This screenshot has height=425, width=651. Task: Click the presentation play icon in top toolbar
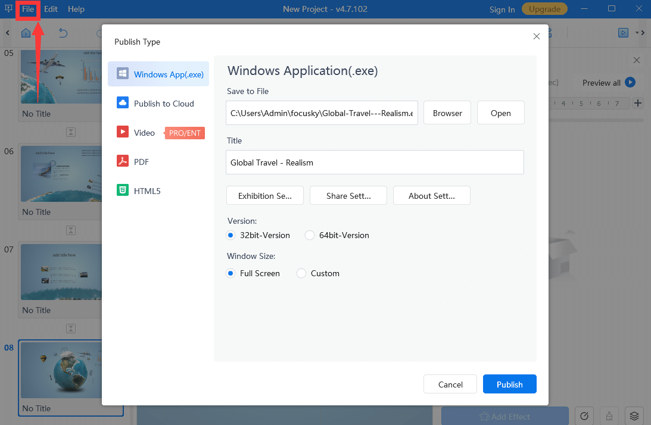point(623,33)
